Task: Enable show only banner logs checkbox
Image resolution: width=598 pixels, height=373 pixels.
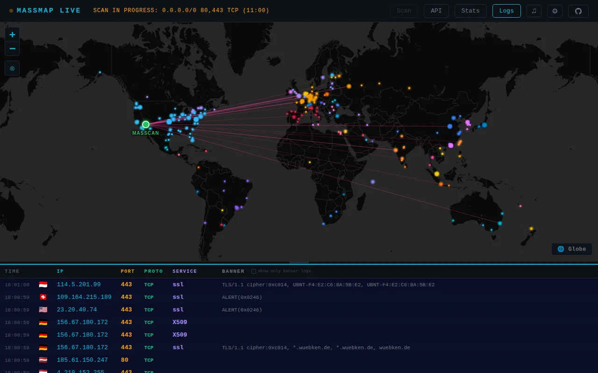Action: [254, 271]
